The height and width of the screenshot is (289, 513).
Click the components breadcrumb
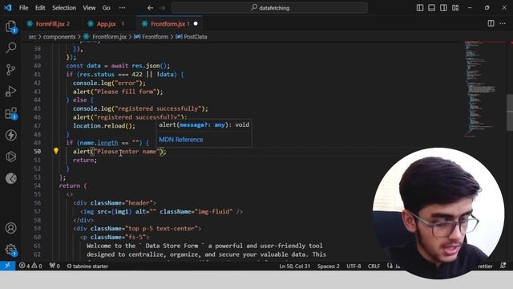point(59,37)
